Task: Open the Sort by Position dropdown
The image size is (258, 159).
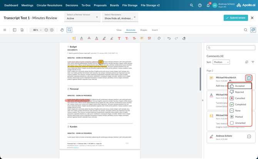Action: click(221, 62)
